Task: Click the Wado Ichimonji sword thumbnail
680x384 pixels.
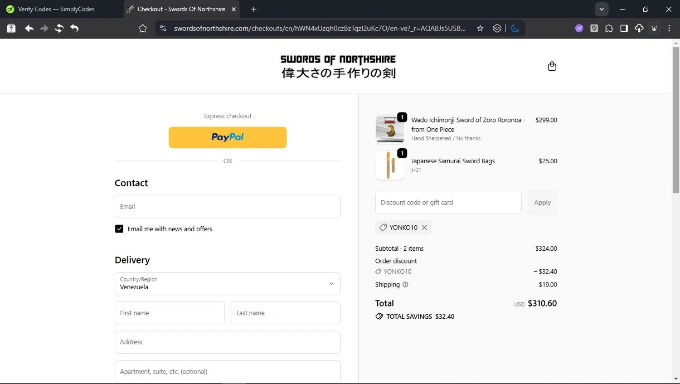Action: [390, 129]
